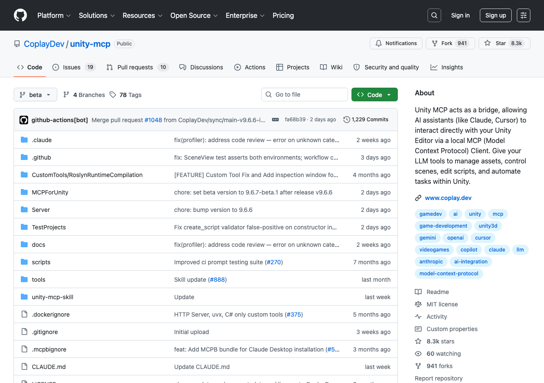This screenshot has width=544, height=383.
Task: Open the MCPForUnity folder
Action: click(x=50, y=192)
